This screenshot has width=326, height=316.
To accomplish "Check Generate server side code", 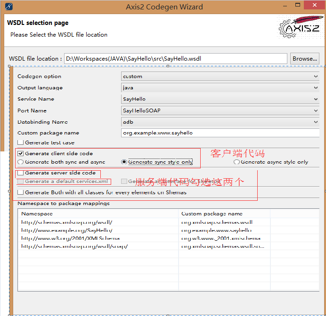I will click(20, 173).
